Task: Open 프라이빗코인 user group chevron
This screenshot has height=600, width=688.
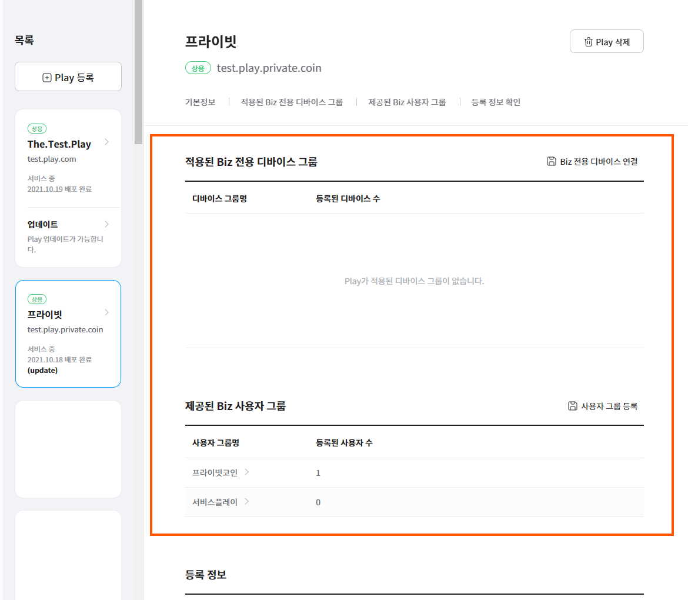Action: click(x=247, y=472)
